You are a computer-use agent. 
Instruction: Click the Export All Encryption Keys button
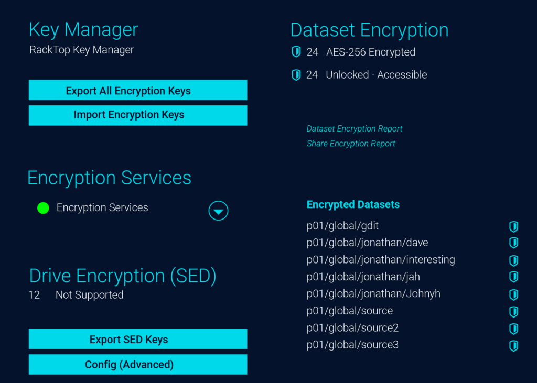point(137,90)
